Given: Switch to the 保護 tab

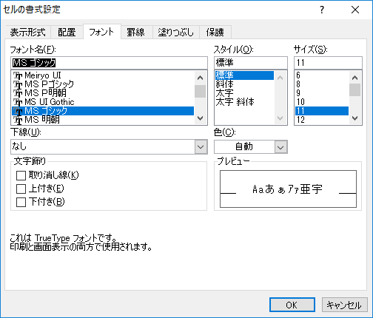Looking at the screenshot, I should pyautogui.click(x=215, y=33).
